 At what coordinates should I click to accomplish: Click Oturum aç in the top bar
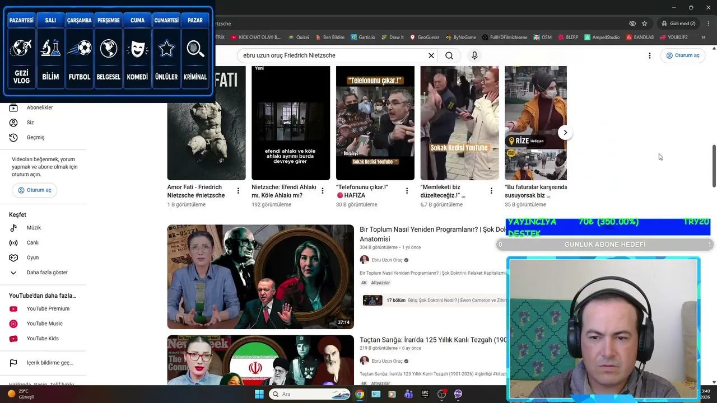pos(683,55)
